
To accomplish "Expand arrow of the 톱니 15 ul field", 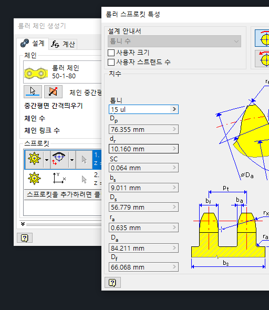I will pos(174,109).
